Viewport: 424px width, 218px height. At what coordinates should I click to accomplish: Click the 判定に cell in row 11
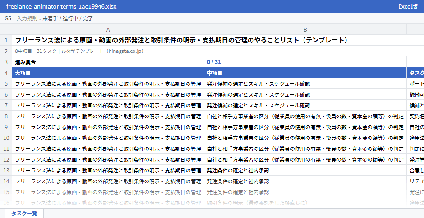415,148
